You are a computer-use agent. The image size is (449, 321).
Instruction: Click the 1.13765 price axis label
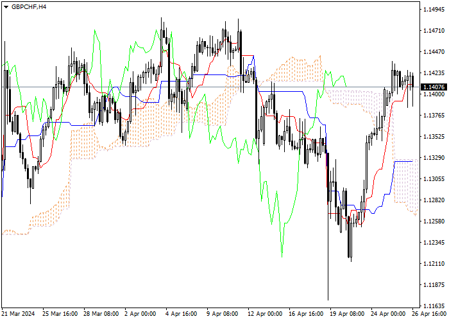point(434,116)
